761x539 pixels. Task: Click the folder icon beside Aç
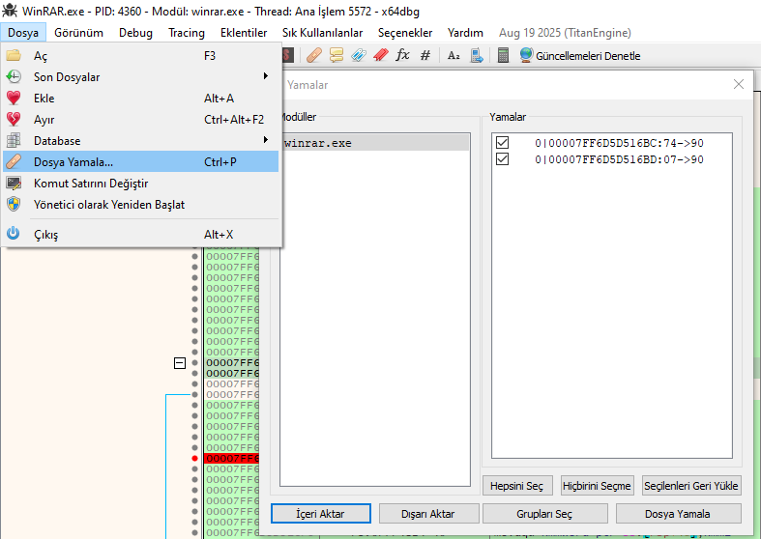click(14, 55)
